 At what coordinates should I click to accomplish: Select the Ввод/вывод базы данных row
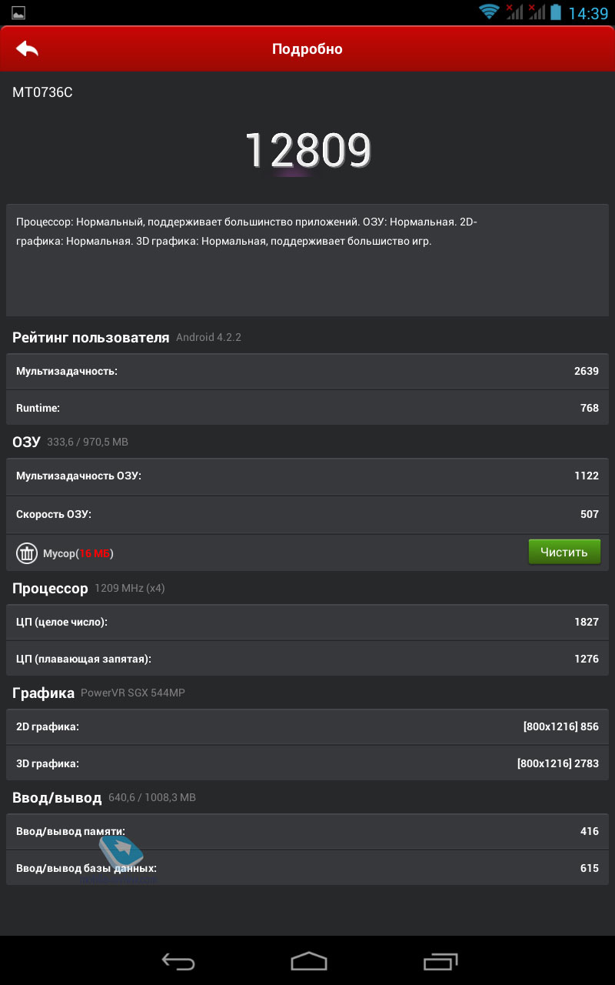coord(307,868)
